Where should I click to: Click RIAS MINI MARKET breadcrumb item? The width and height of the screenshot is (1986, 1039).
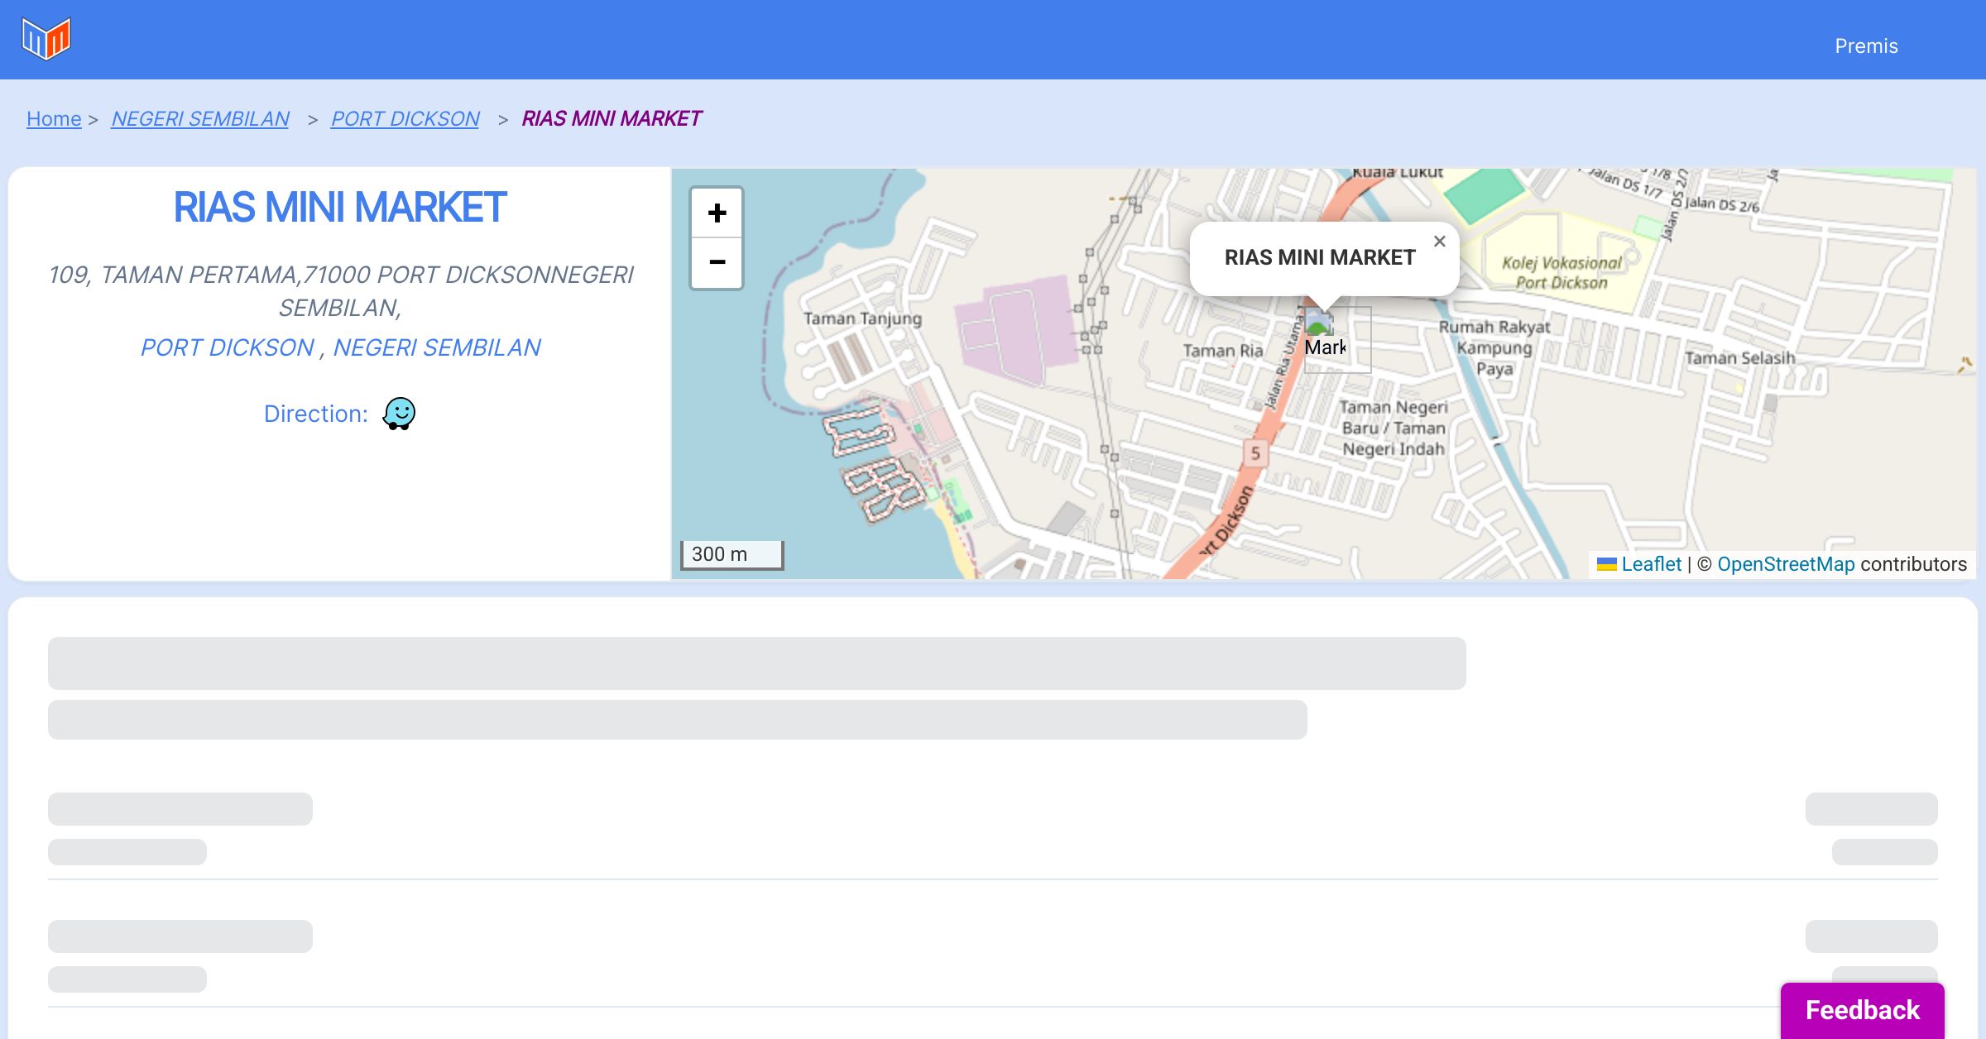pos(612,119)
